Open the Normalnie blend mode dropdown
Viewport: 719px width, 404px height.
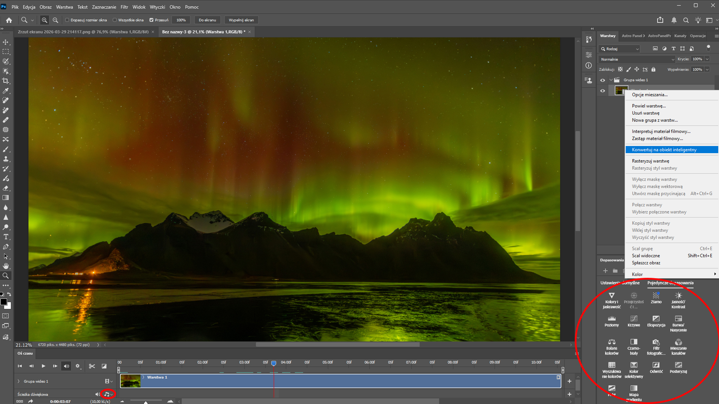pyautogui.click(x=637, y=59)
